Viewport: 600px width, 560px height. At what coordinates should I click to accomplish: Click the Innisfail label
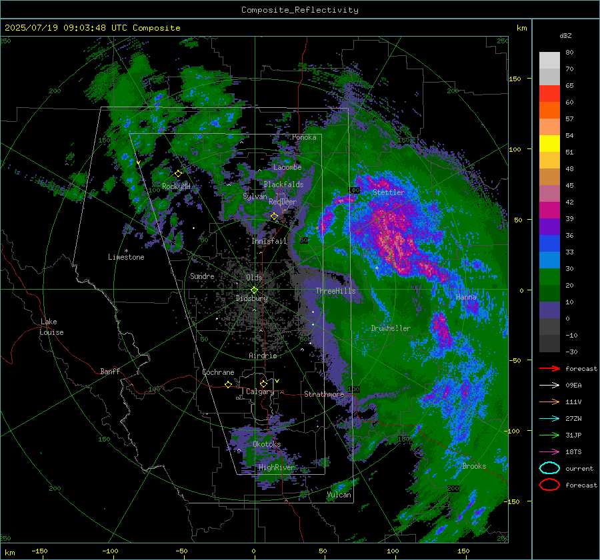[269, 241]
